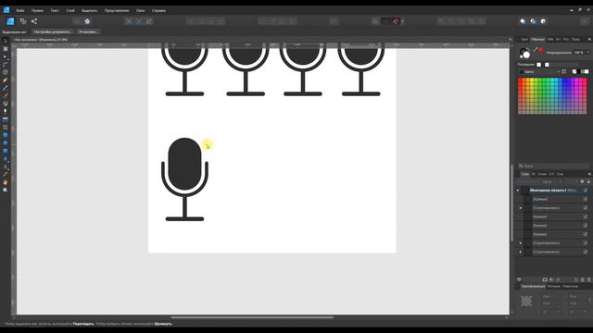593x333 pixels.
Task: Select the Fill gradient tool
Action: 6,104
